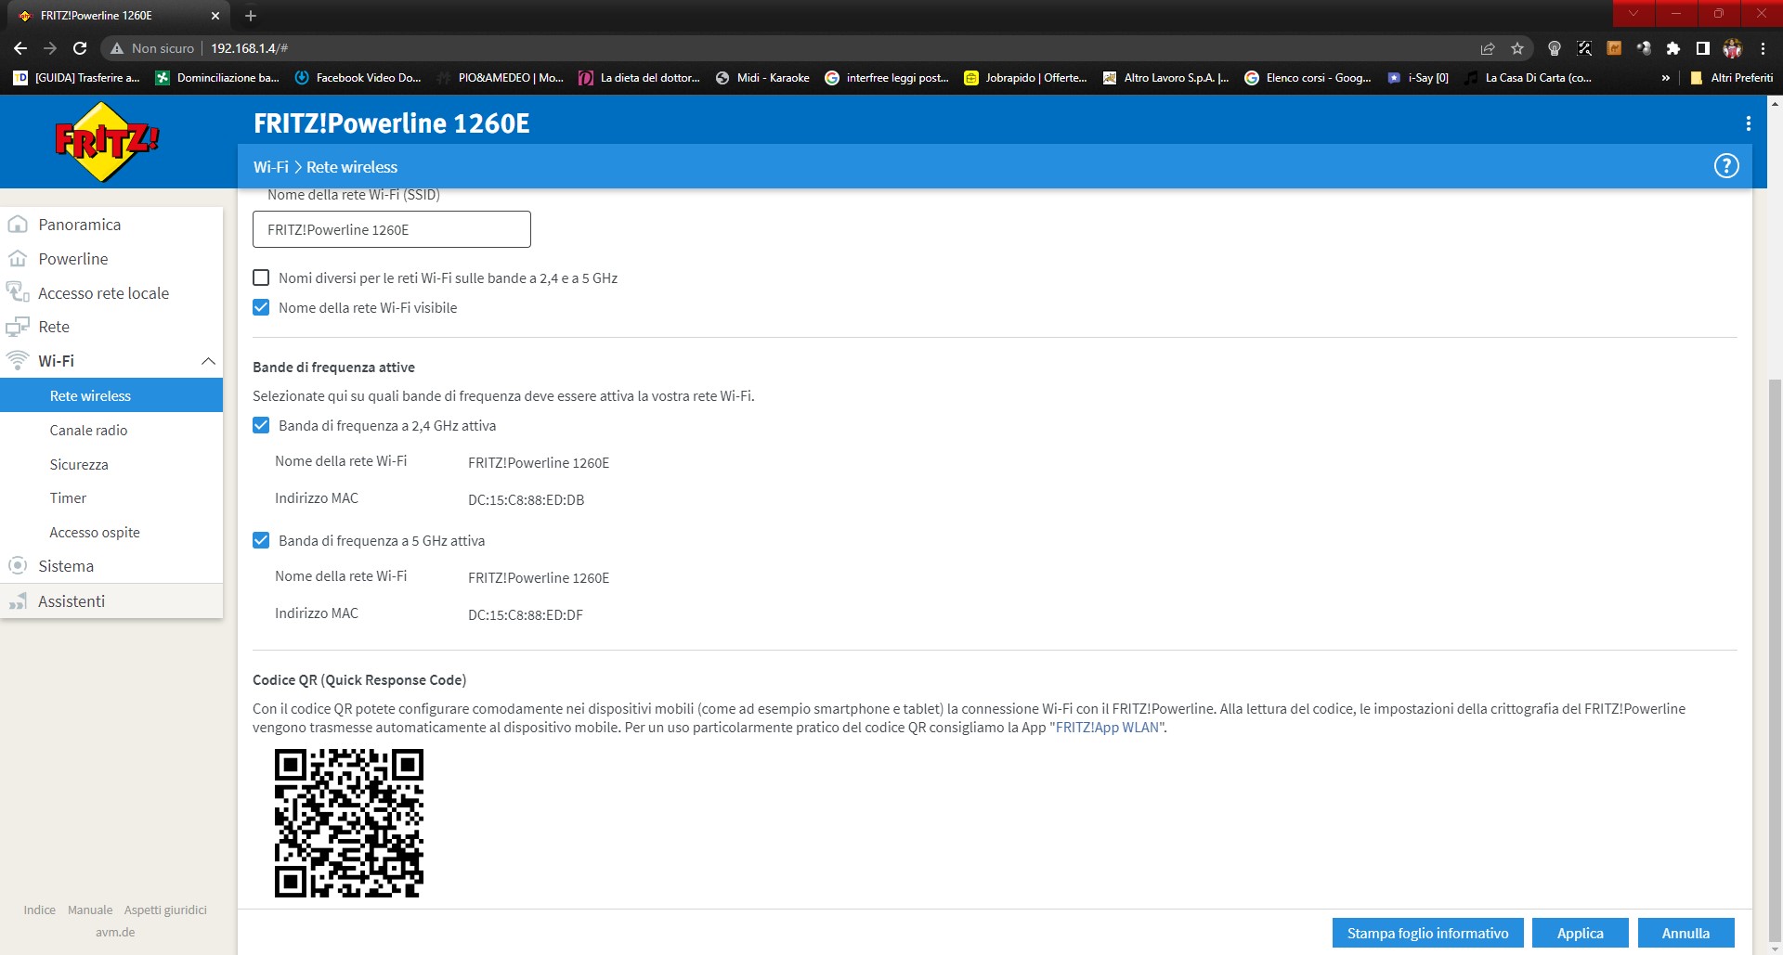Click Wi-Fi in the breadcrumb
Screen dimensions: 1783x955
pos(270,167)
